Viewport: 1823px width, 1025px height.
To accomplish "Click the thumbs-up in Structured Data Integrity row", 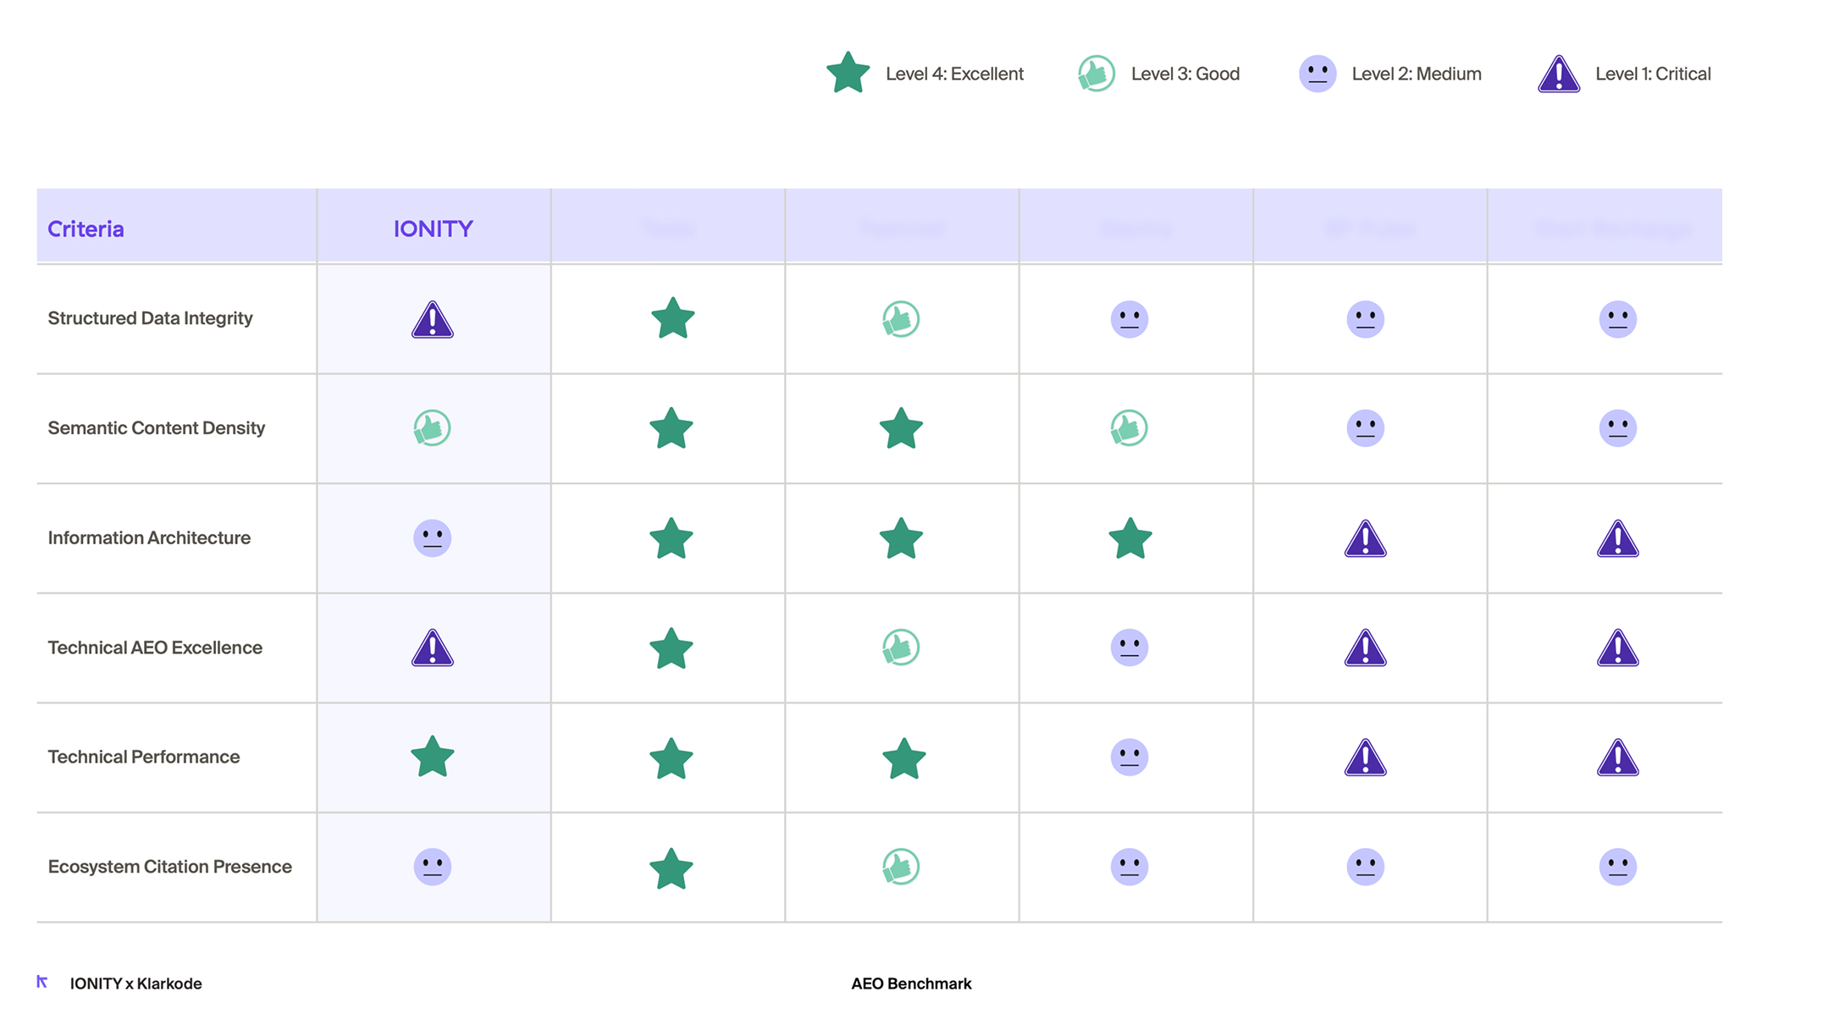I will coord(901,319).
